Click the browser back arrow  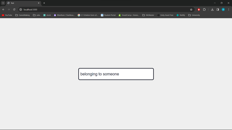[x=3, y=9]
